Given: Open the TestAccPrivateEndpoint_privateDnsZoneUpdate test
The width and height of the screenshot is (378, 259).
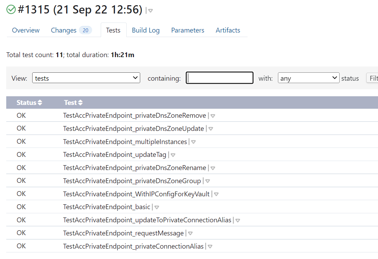Looking at the screenshot, I should click(134, 128).
